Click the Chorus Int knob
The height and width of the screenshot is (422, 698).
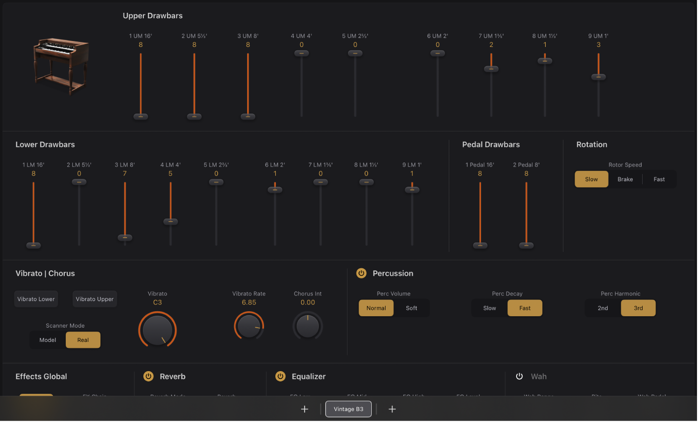tap(307, 326)
